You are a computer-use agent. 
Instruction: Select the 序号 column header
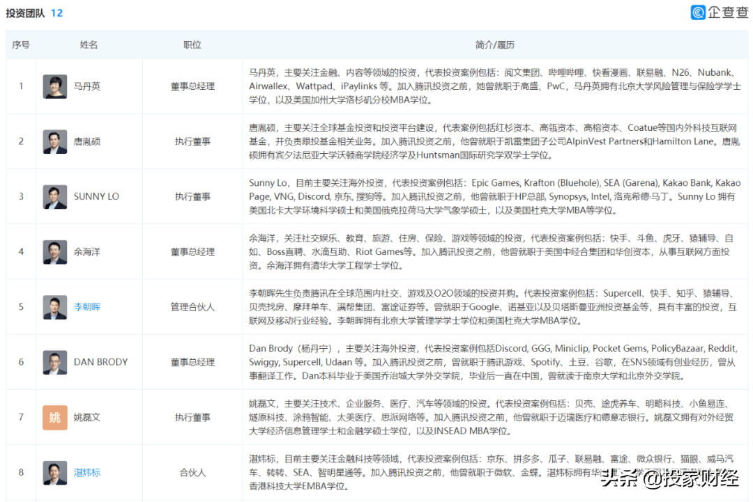point(20,44)
